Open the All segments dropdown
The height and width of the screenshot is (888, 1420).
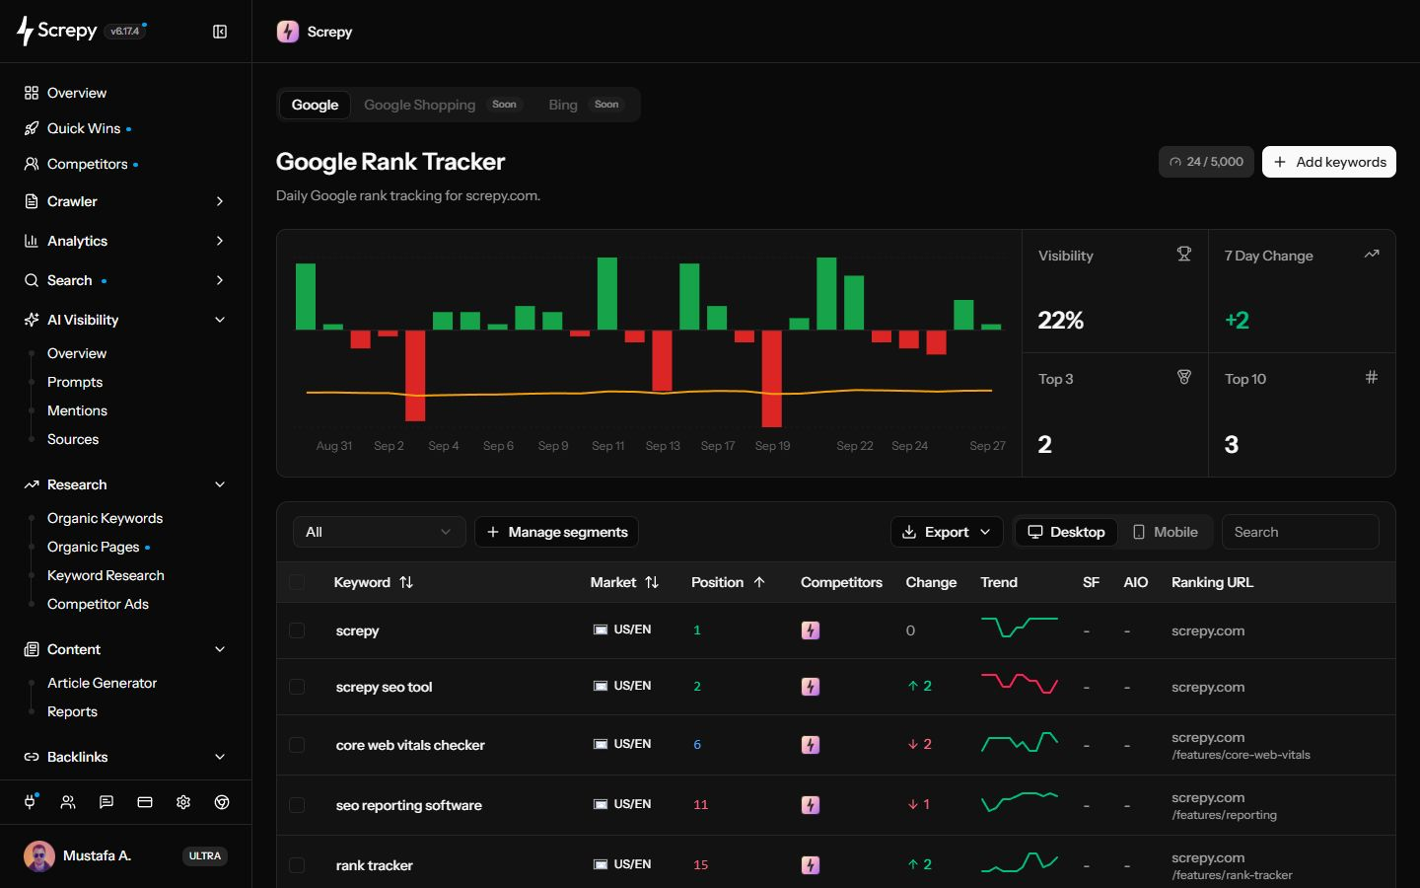tap(379, 532)
